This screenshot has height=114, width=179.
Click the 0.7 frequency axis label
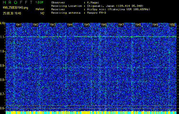coord(3,94)
